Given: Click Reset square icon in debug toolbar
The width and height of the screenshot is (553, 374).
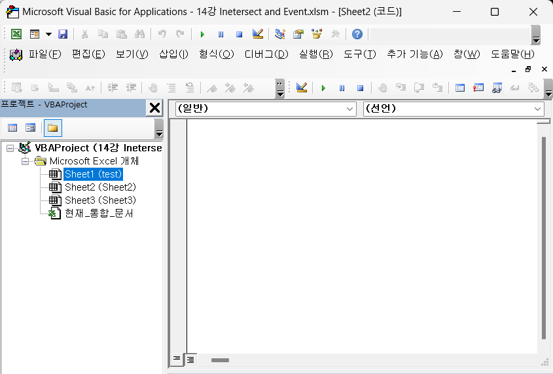Looking at the screenshot, I should 360,88.
